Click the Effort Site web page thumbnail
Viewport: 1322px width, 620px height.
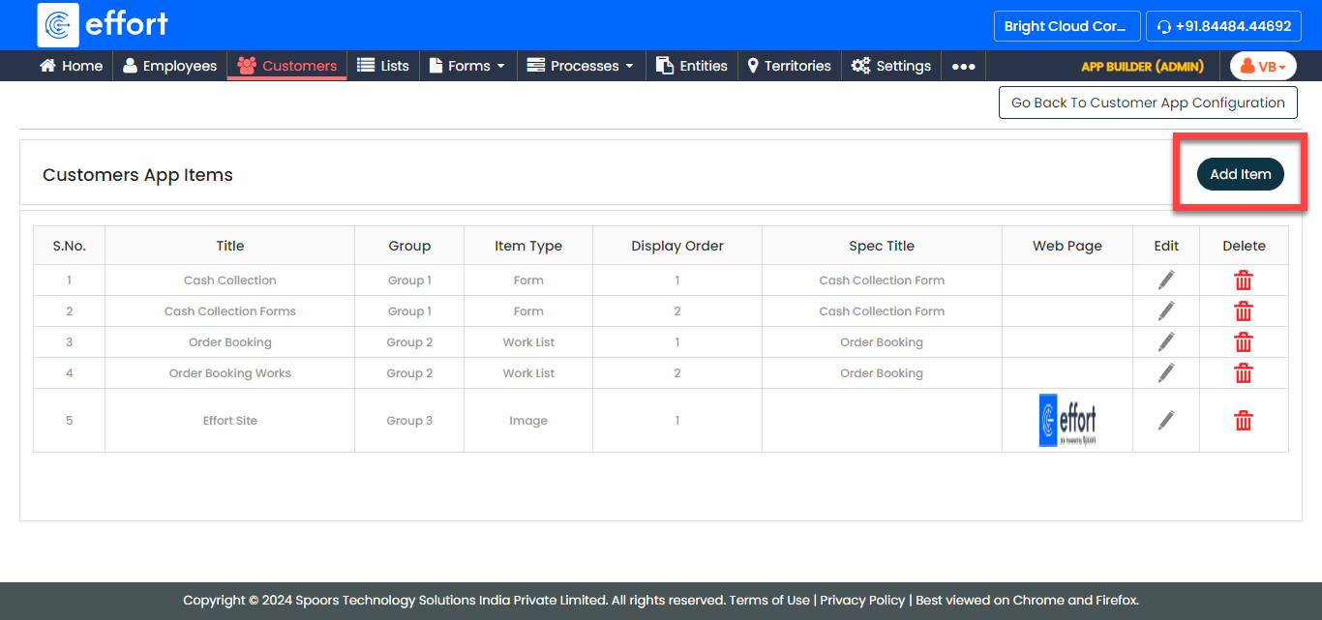tap(1067, 421)
